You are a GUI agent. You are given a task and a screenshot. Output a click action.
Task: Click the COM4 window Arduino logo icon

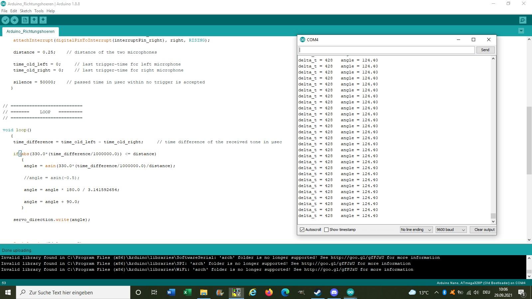point(302,40)
